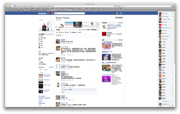Viewport: 180px width, 114px height.
Task: Click the chat sidebar scrollbar
Action: coord(175,38)
